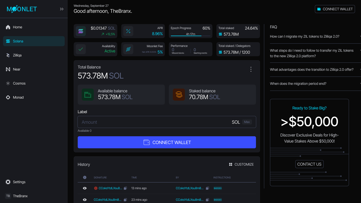Collapse the sidebar with the double-chevron icon
The height and width of the screenshot is (203, 361).
pos(62,9)
